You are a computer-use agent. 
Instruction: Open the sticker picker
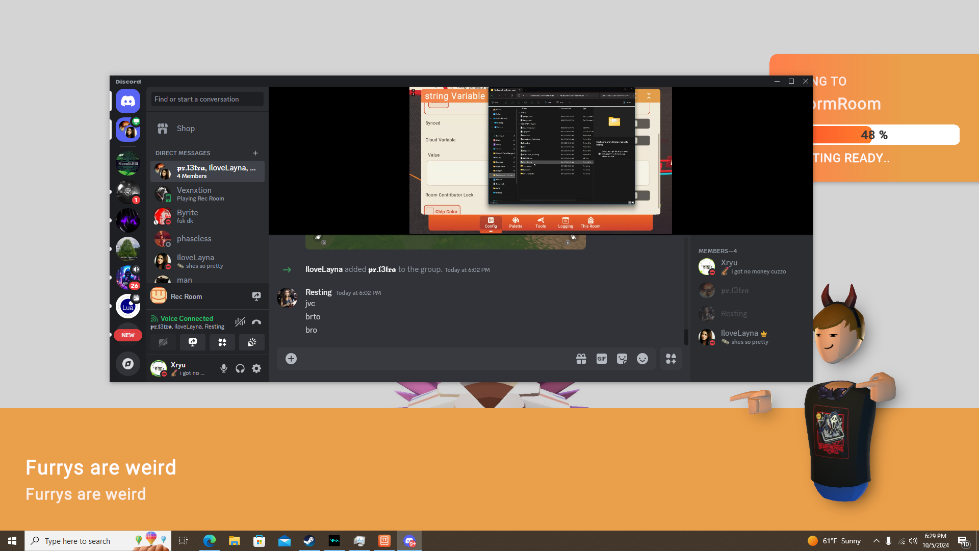tap(622, 359)
